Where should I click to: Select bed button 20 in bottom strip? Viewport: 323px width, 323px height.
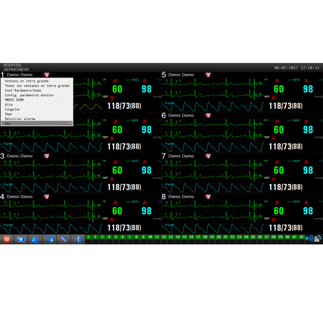point(219,237)
